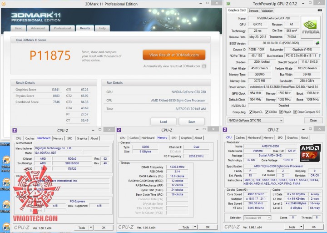Click the GPU-Z BIOS save chip icon
This screenshot has width=327, height=233.
[x=317, y=43]
